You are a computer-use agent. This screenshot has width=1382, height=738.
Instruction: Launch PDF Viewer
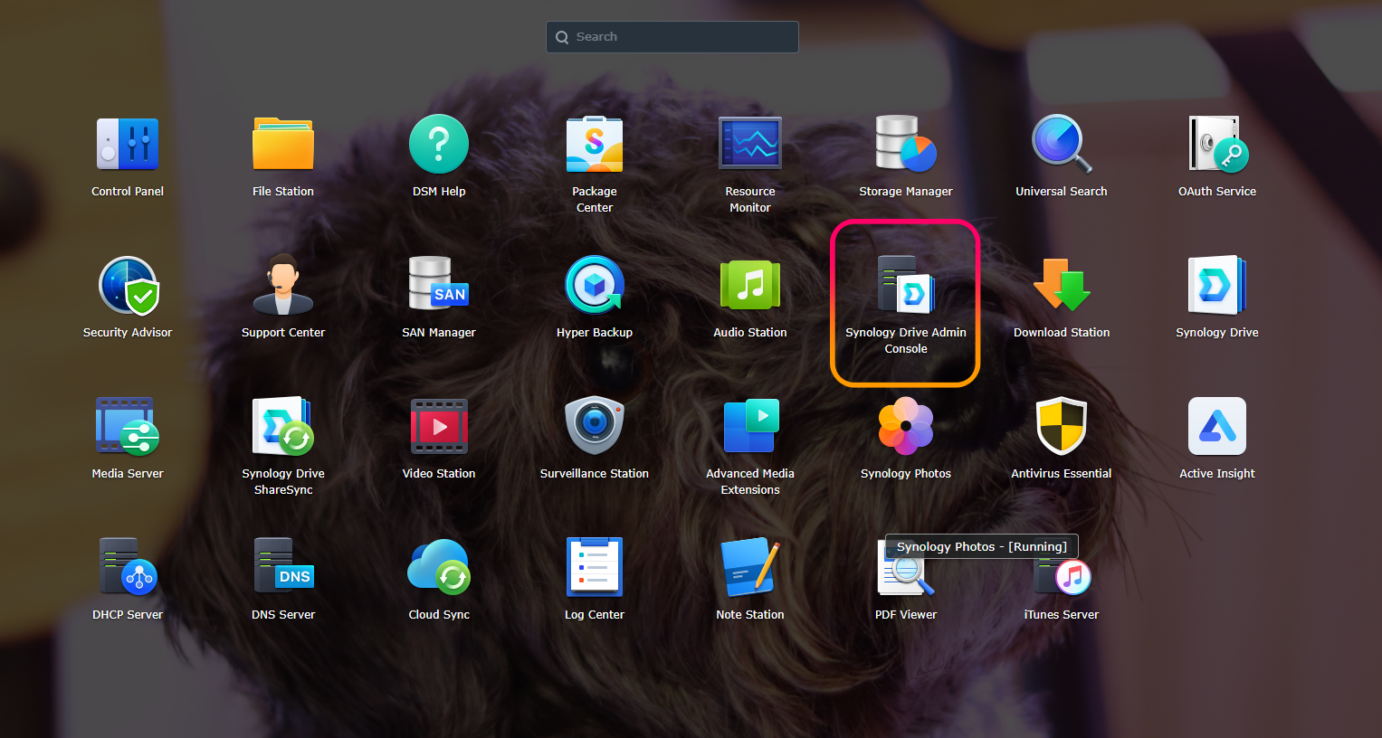906,570
